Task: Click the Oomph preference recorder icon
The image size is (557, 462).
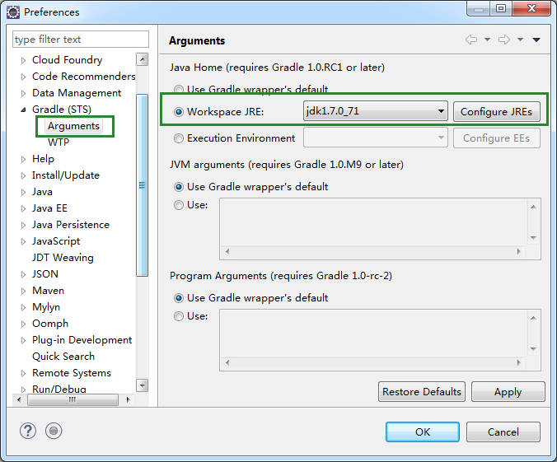Action: 54,431
